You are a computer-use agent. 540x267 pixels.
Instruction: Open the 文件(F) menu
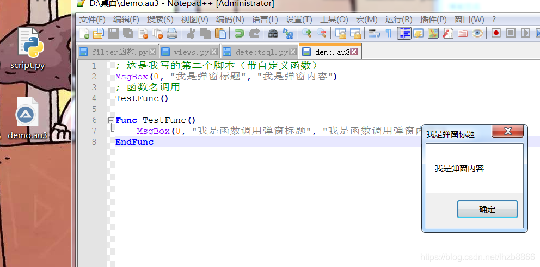(93, 19)
